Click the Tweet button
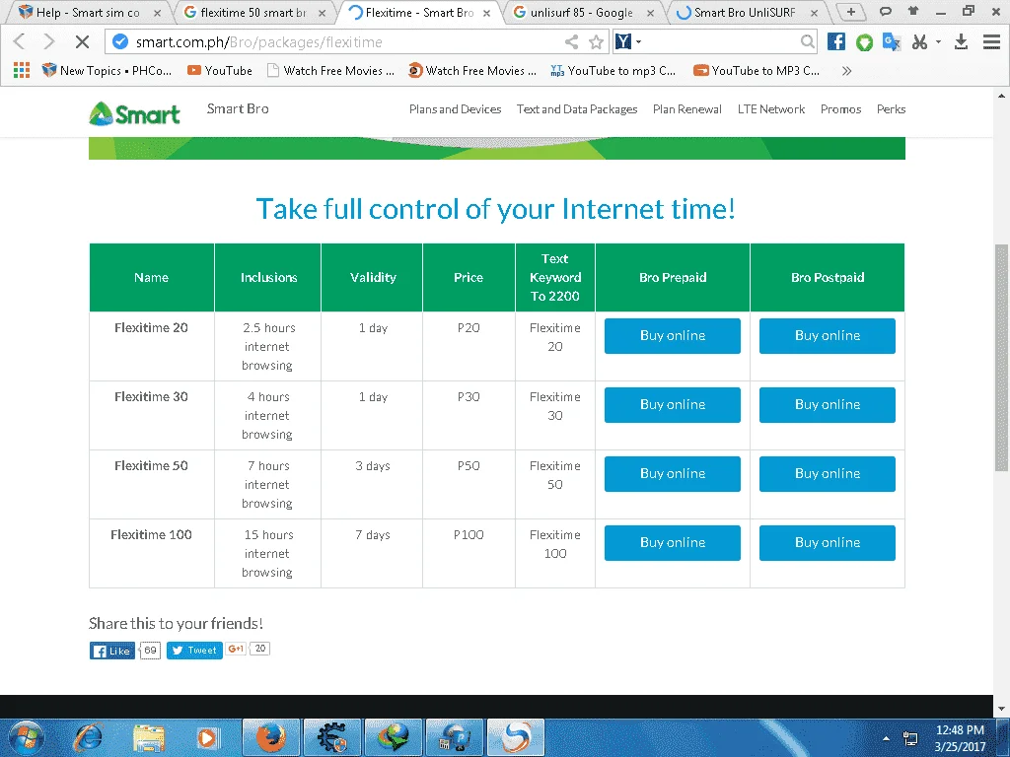 tap(194, 651)
